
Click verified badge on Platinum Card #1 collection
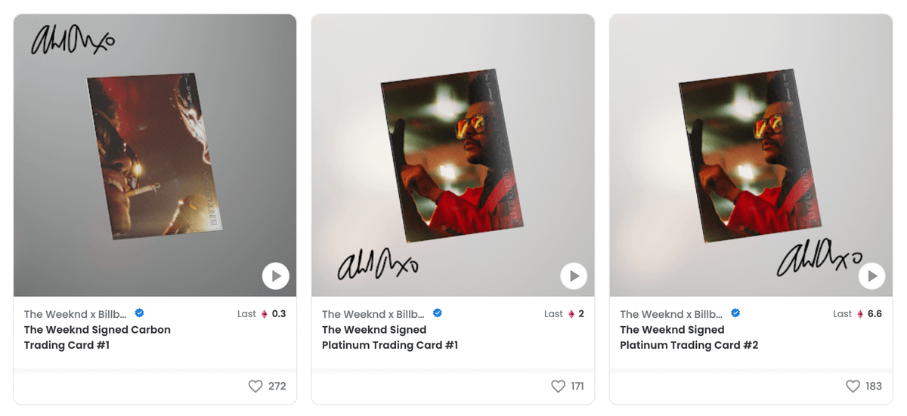[x=437, y=313]
